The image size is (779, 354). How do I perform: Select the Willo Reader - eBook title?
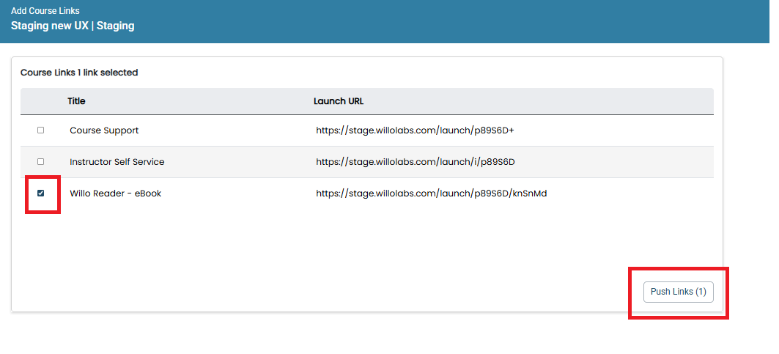tap(116, 193)
